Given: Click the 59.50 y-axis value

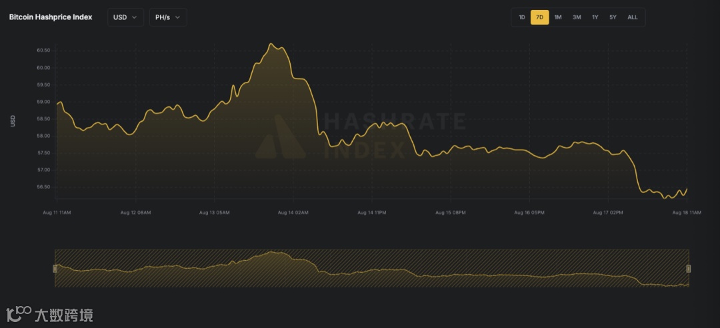Looking at the screenshot, I should (43, 84).
